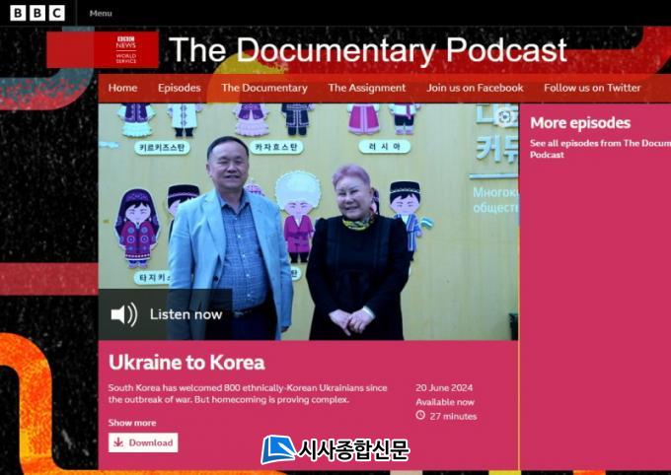Select The Documentary nav item
This screenshot has height=475, width=671.
click(x=263, y=88)
